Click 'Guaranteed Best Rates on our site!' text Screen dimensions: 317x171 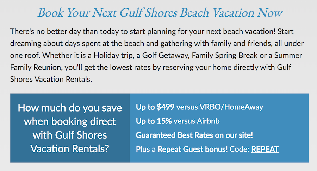[x=194, y=135]
